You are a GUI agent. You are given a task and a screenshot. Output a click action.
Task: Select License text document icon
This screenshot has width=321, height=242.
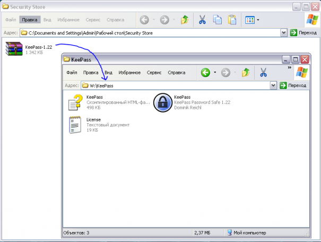[x=75, y=125]
